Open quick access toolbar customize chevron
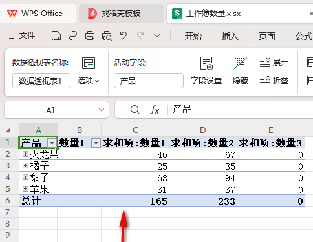313x242 pixels. [x=157, y=35]
